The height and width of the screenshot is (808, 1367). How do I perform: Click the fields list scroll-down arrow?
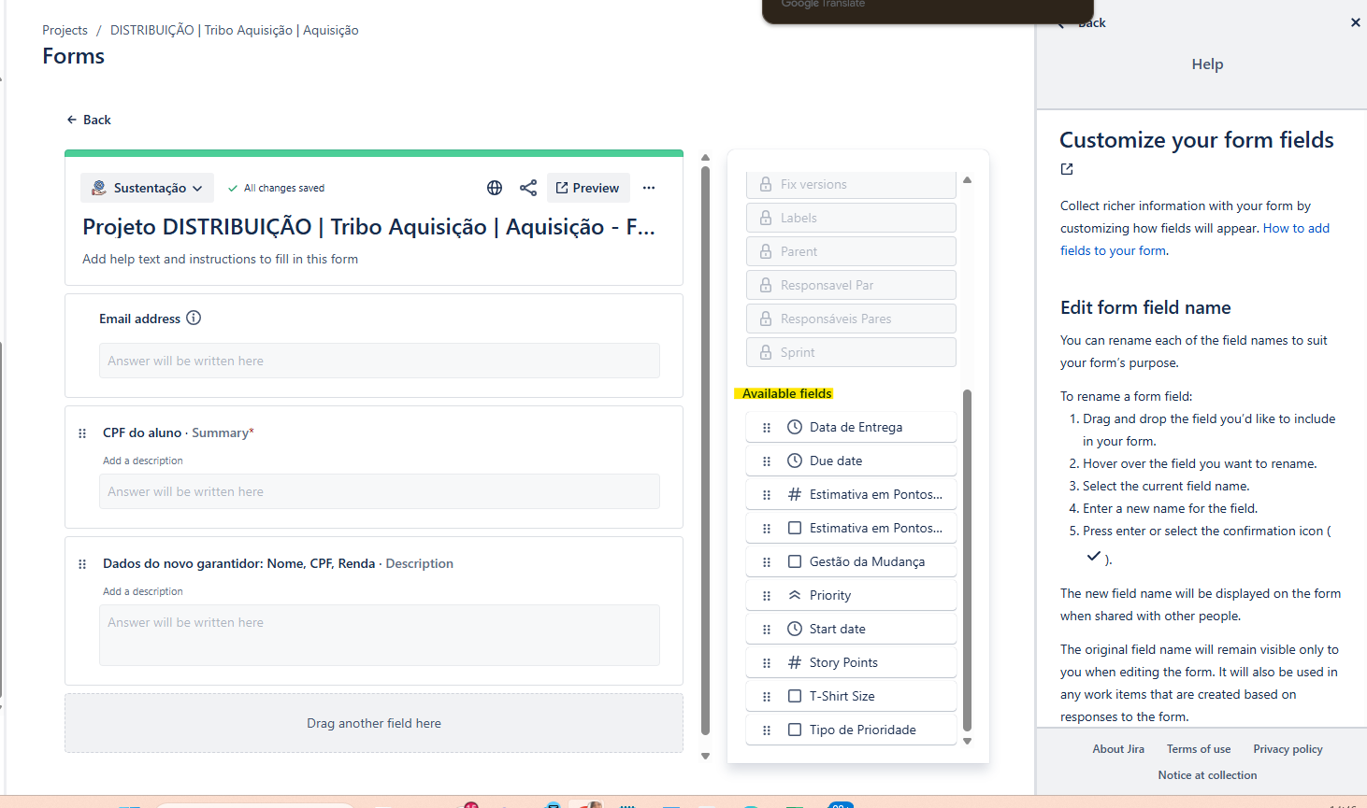[x=968, y=741]
